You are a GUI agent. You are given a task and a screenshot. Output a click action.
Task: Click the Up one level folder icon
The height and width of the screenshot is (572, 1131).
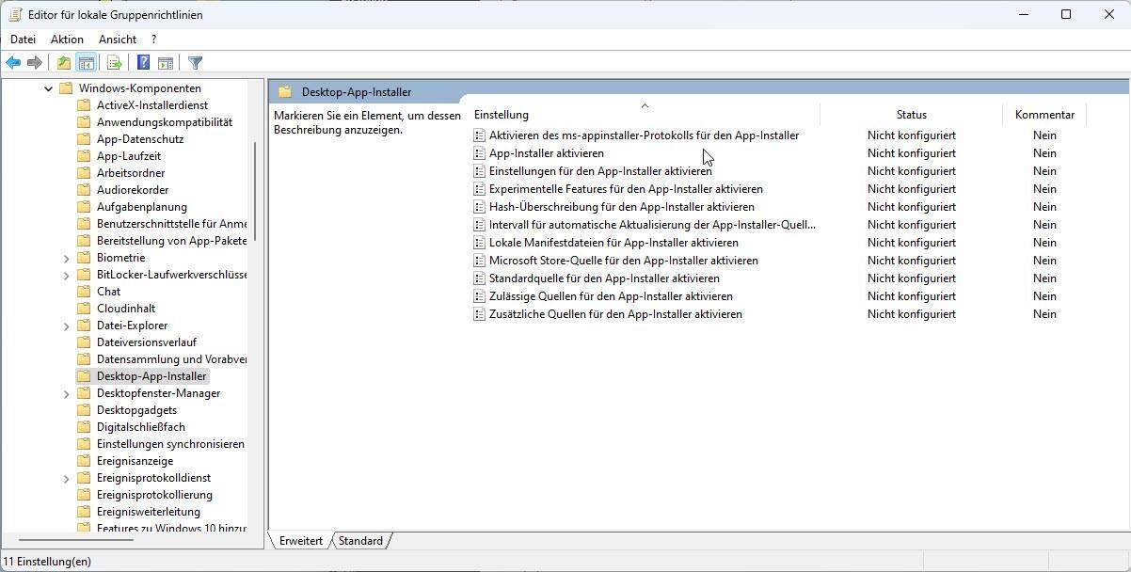pos(63,63)
